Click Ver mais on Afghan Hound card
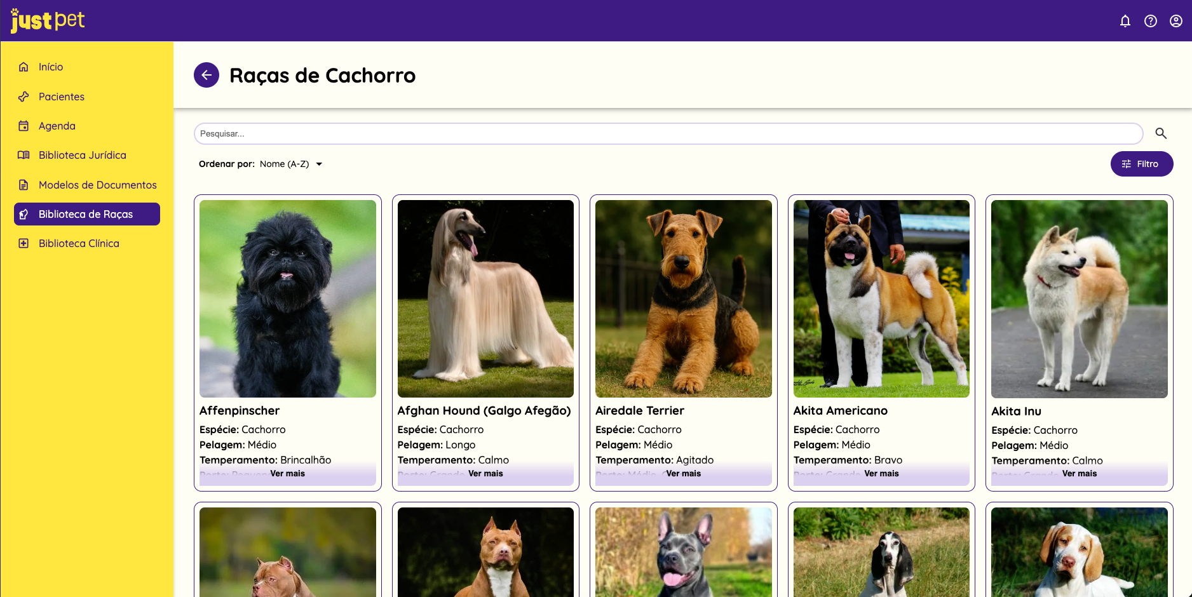Image resolution: width=1192 pixels, height=597 pixels. pos(485,474)
